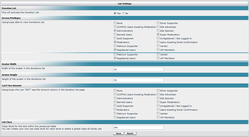Enable Banned Users in Access Privileges
The image size is (249, 137).
[115, 34]
